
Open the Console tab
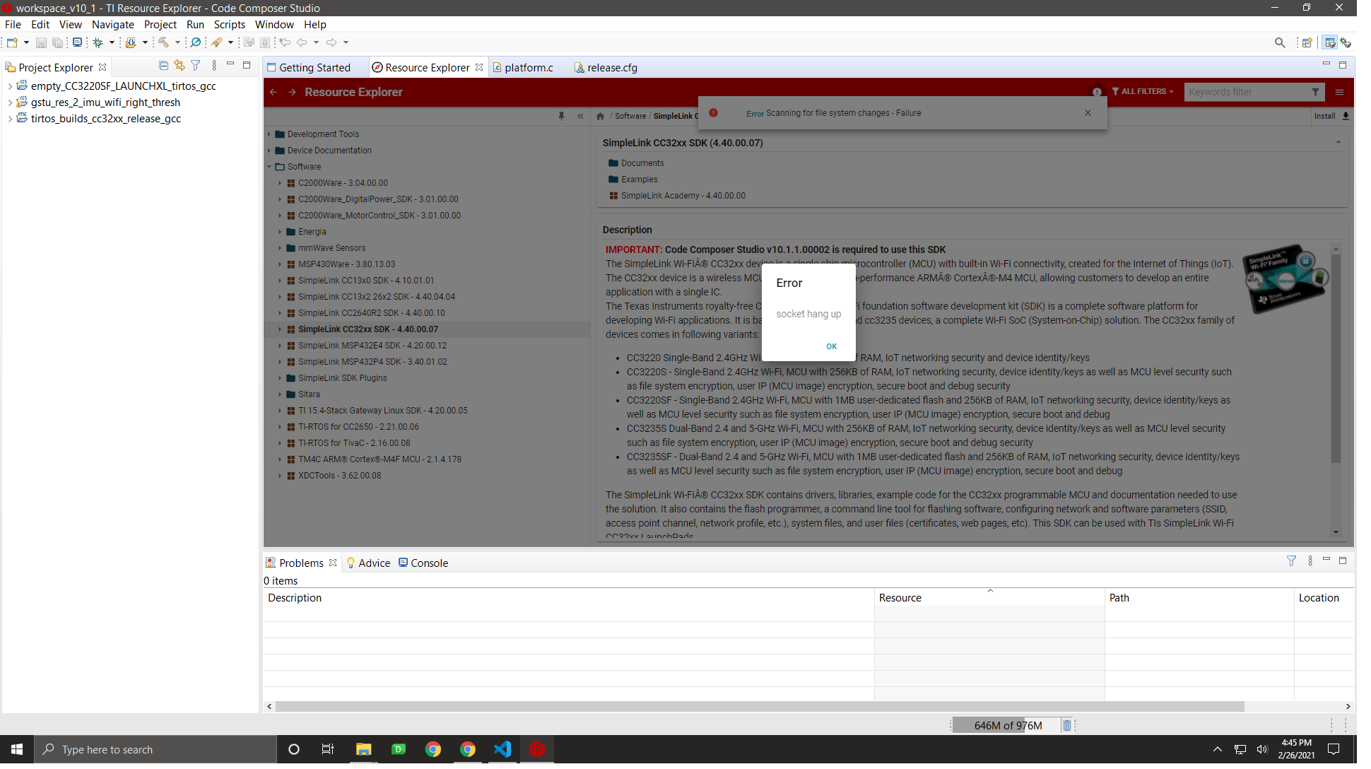pos(428,563)
